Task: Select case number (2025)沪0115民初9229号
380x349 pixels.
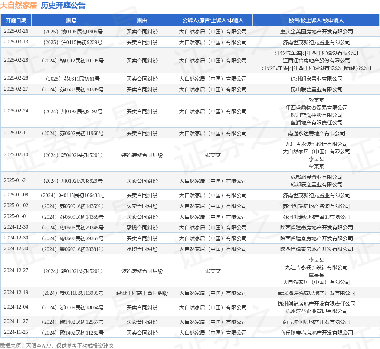Action: 73,42
